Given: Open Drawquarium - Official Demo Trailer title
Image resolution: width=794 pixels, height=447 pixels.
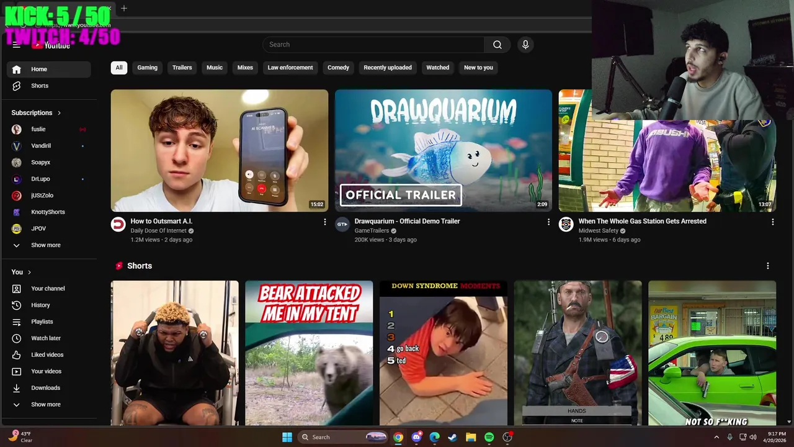Looking at the screenshot, I should coord(408,221).
